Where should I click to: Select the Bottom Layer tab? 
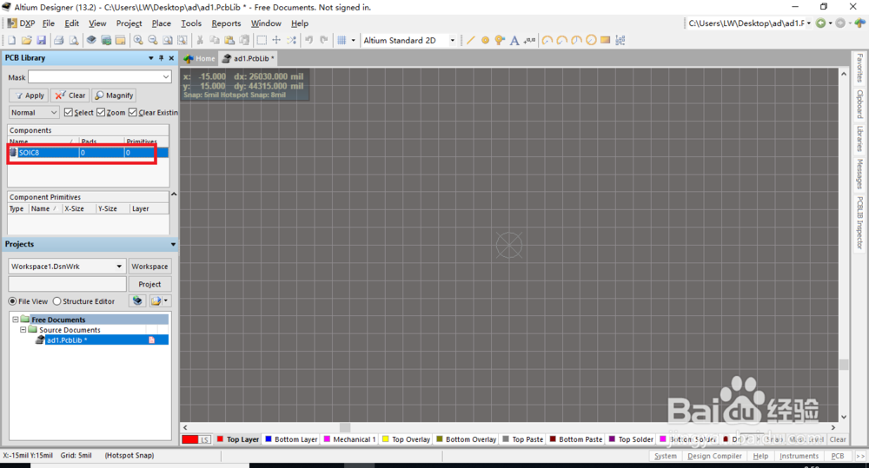(291, 439)
